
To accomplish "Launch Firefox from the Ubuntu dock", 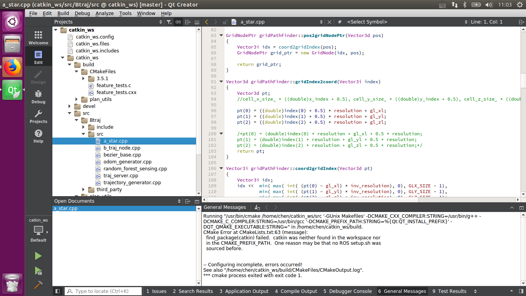I will pyautogui.click(x=12, y=67).
